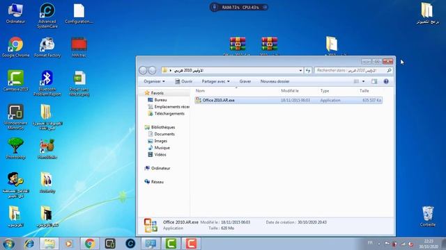Switch to file explorer taskbar button
The height and width of the screenshot is (250, 446).
point(49,244)
